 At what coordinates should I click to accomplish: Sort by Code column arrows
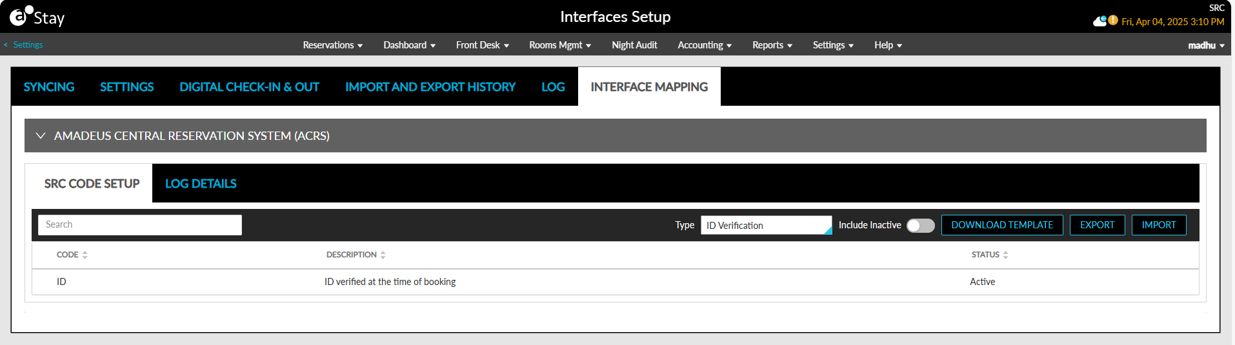coord(85,255)
